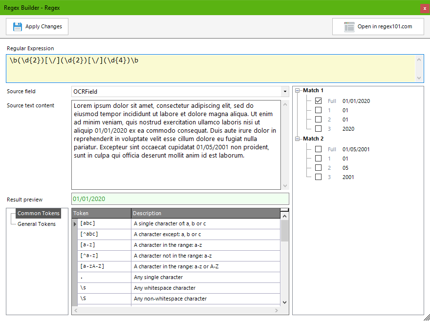Close the Regex Builder window

coord(425,8)
